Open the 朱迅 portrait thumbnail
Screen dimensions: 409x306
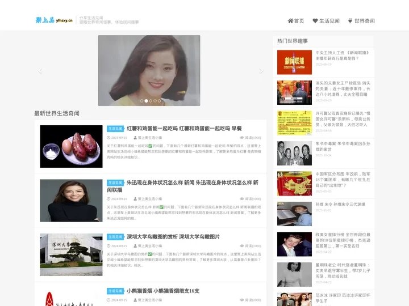pos(71,201)
